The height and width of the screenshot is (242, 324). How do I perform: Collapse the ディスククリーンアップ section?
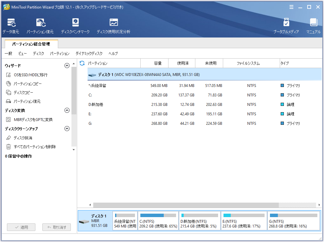(x=67, y=129)
